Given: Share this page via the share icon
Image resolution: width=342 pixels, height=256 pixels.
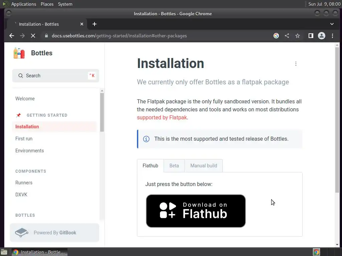Looking at the screenshot, I should [287, 36].
